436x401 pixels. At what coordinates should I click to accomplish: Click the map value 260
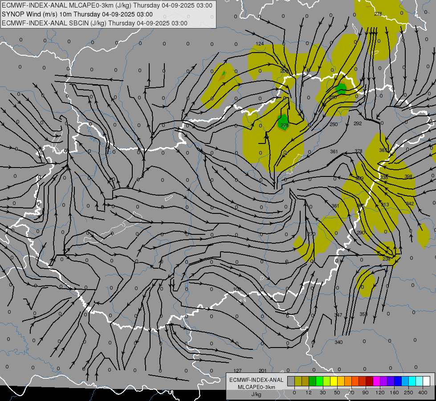[333, 97]
